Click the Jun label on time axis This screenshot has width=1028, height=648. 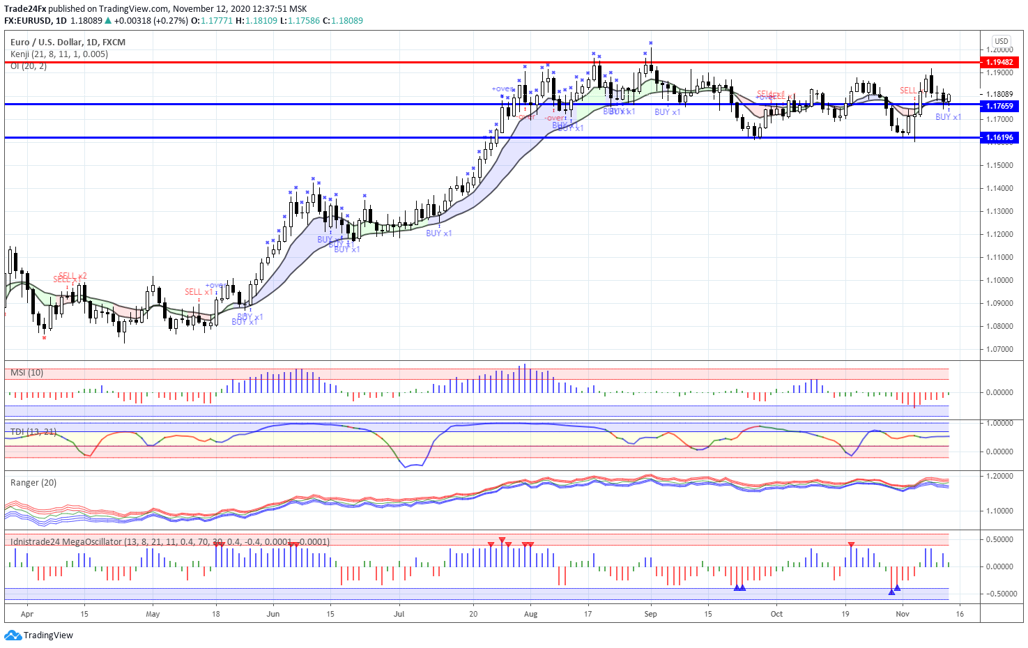click(273, 615)
